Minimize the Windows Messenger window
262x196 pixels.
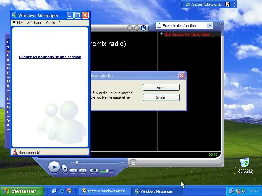click(x=70, y=15)
